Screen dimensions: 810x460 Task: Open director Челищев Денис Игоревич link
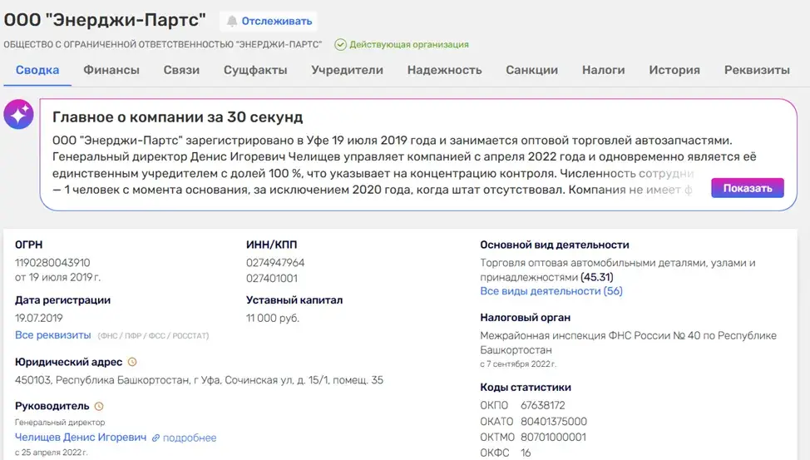[81, 438]
